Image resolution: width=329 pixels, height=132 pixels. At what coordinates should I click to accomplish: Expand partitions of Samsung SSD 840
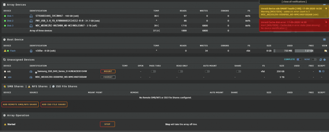pos(36,72)
